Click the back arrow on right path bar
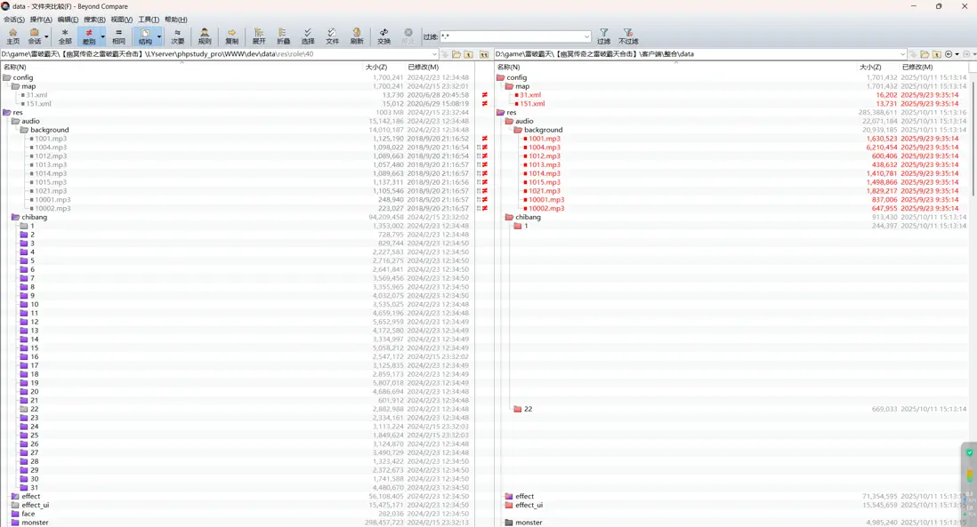The height and width of the screenshot is (527, 977). 949,54
